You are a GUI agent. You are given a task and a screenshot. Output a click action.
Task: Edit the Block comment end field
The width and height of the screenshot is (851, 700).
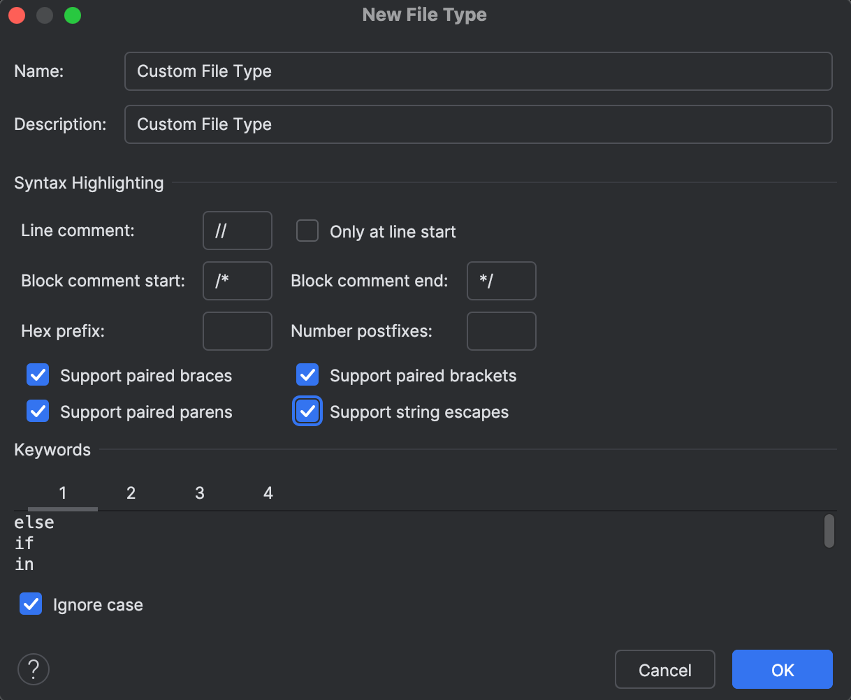[501, 281]
